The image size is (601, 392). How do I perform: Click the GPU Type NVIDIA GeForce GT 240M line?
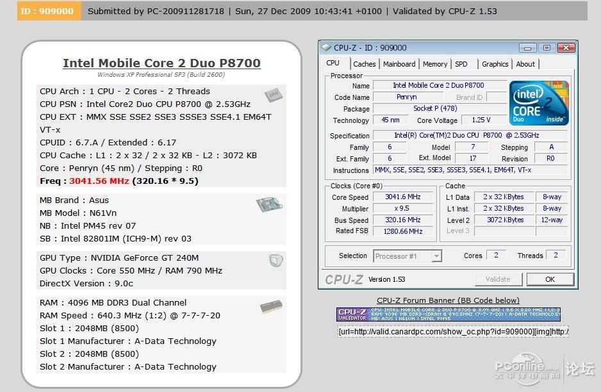[119, 258]
